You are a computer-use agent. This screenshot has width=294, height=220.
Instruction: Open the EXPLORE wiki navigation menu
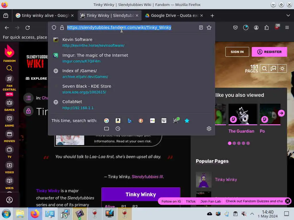pyautogui.click(x=36, y=78)
